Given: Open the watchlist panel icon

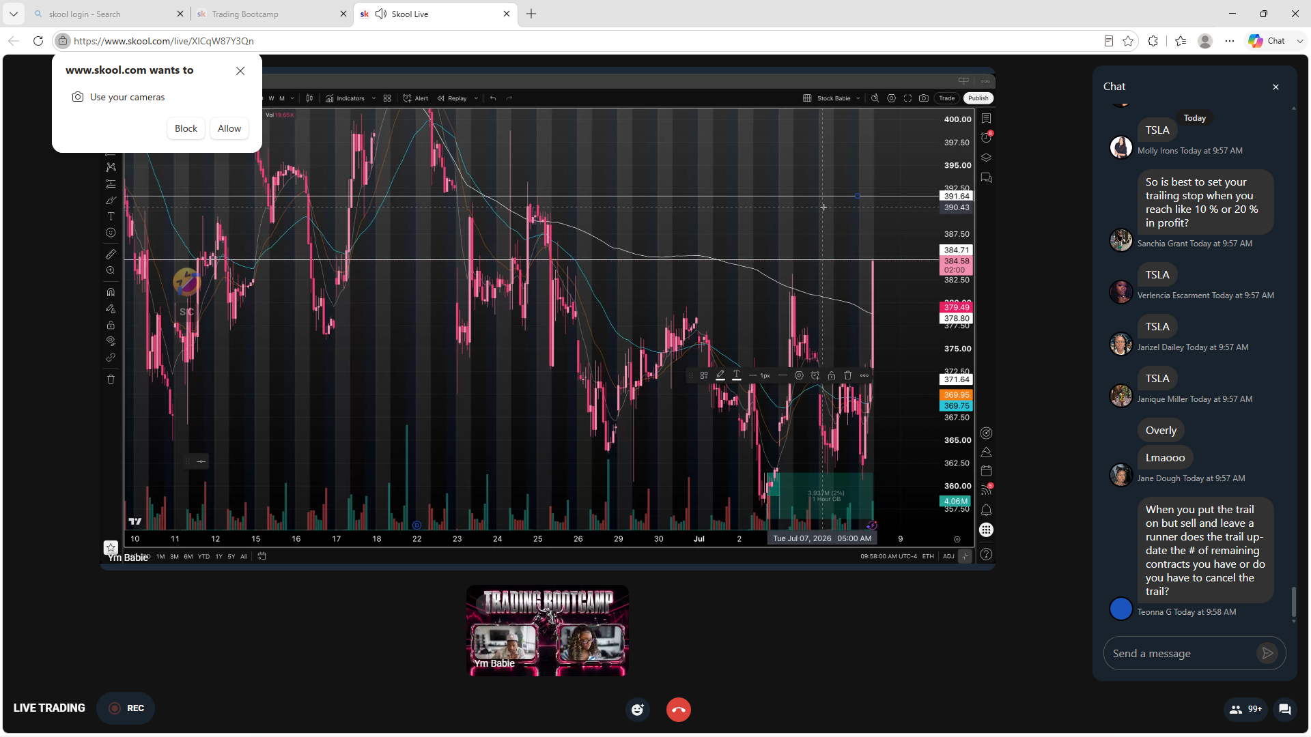Looking at the screenshot, I should point(986,119).
